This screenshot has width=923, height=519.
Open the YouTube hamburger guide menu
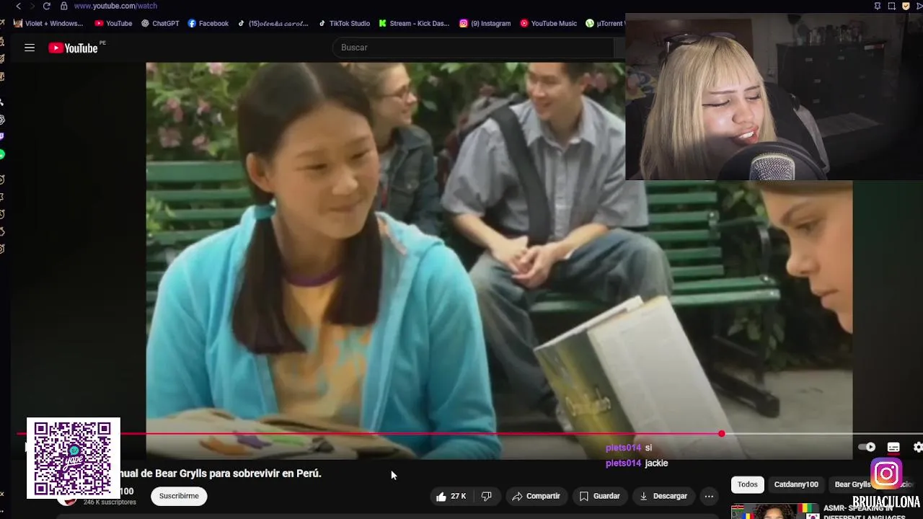(30, 48)
